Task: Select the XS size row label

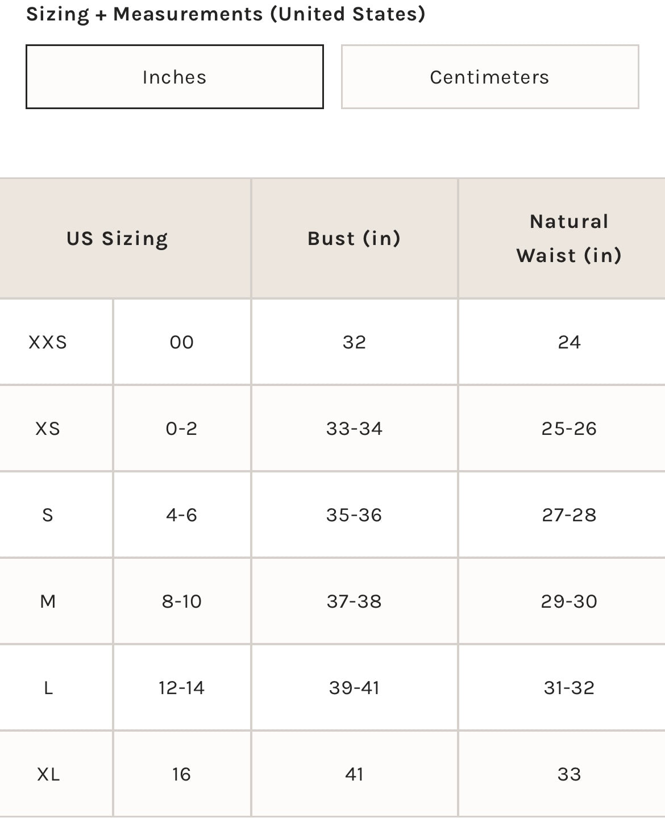Action: point(48,429)
